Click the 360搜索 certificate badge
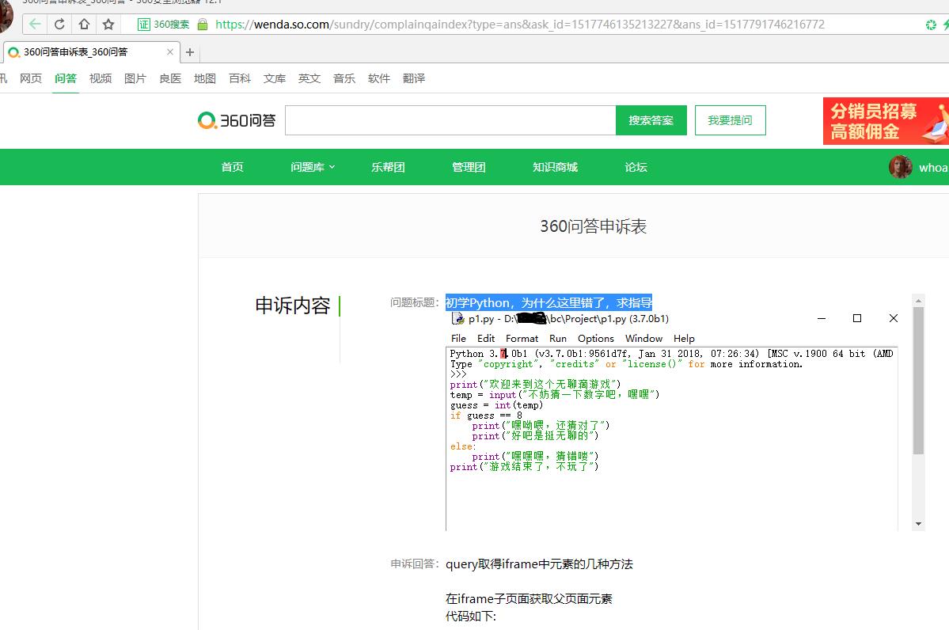The image size is (949, 630). pos(163,25)
